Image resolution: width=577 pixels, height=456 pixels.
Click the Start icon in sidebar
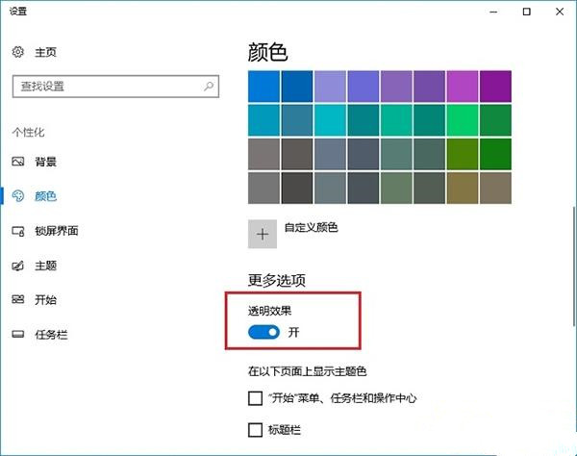click(18, 300)
